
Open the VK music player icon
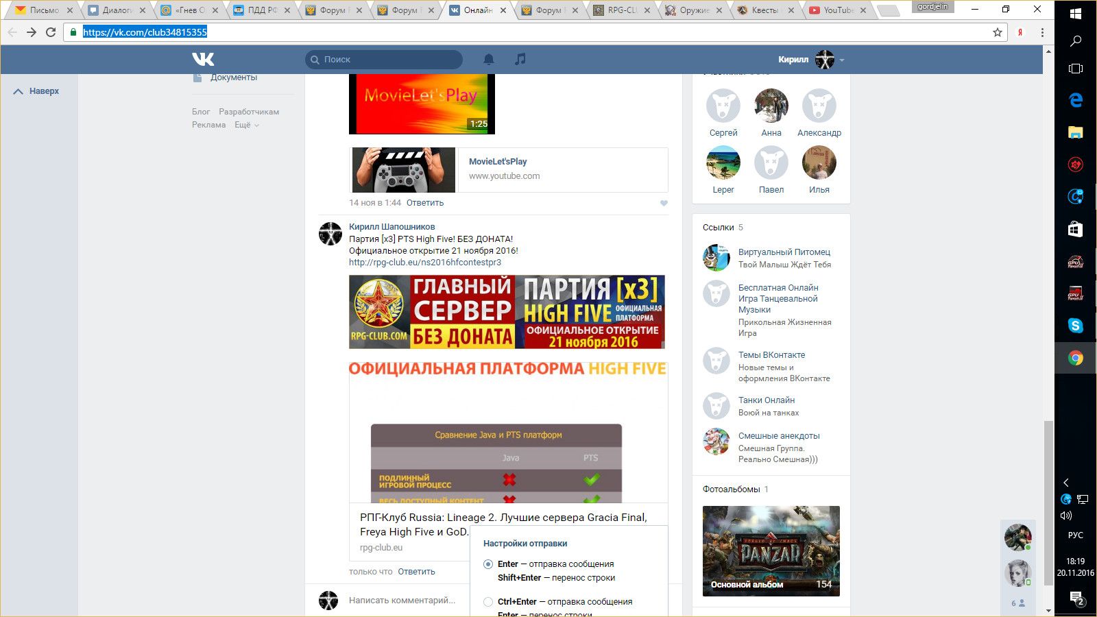[520, 60]
